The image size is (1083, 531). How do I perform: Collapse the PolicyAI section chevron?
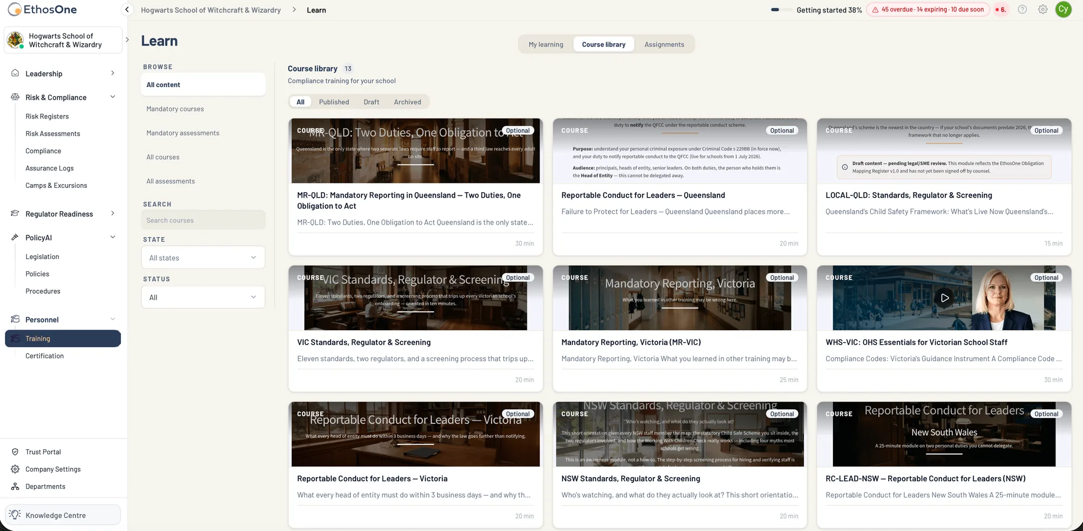coord(113,237)
